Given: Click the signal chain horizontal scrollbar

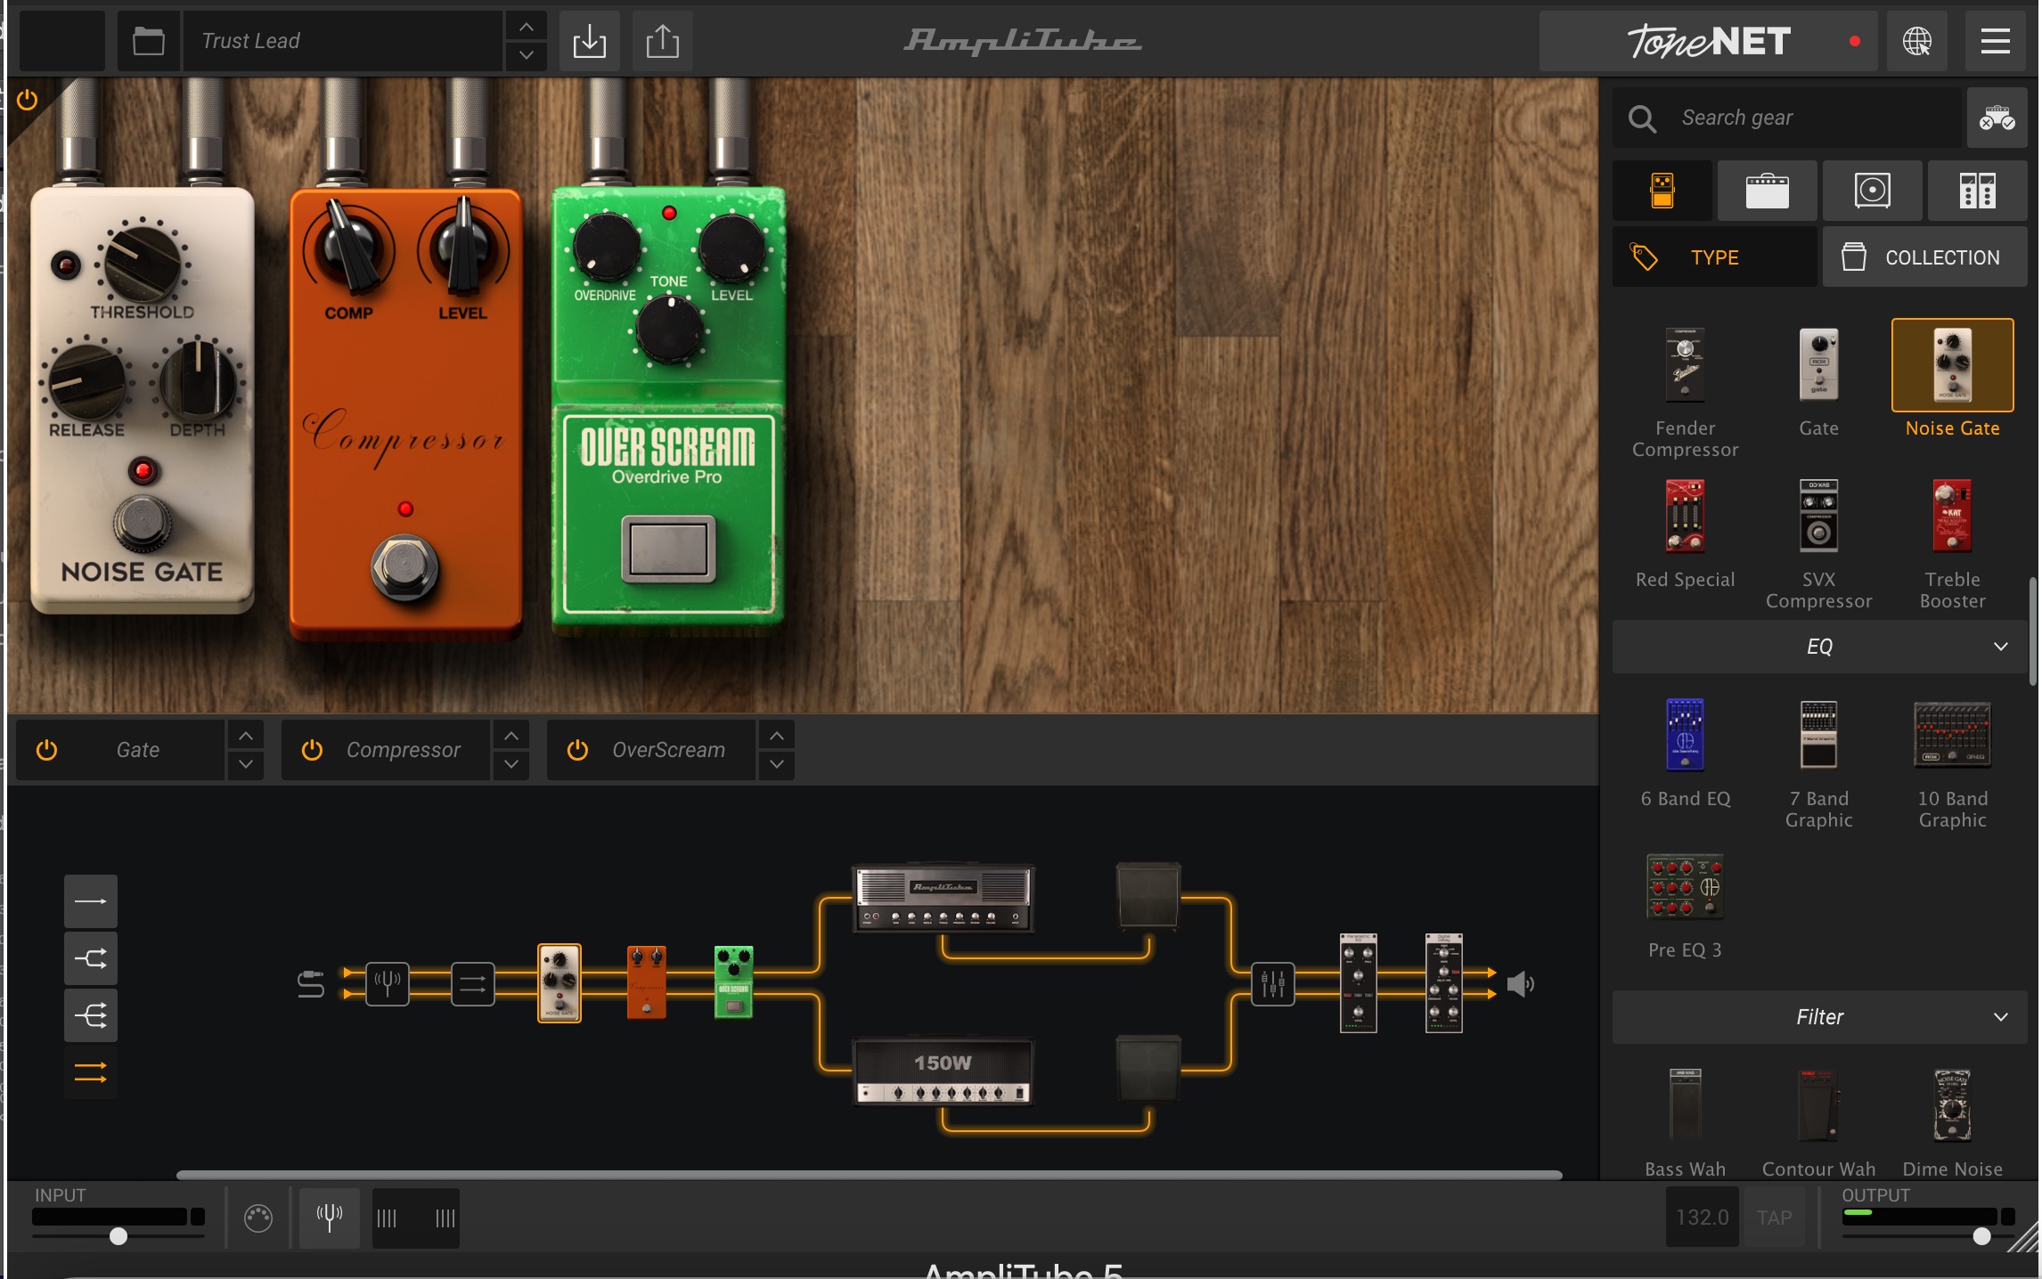Looking at the screenshot, I should pos(869,1175).
